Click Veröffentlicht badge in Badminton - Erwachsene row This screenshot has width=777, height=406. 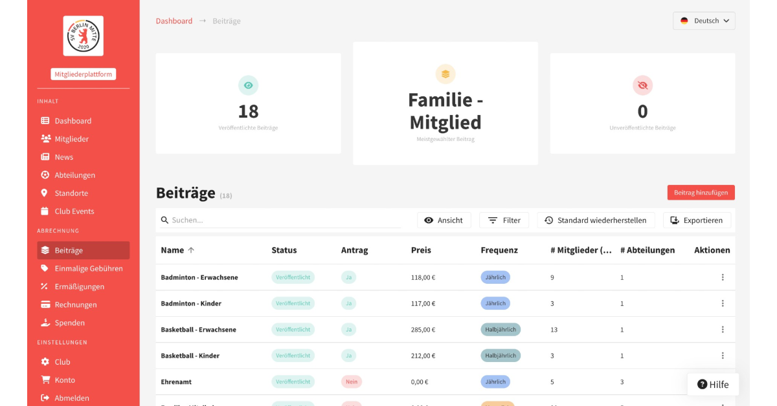coord(293,277)
